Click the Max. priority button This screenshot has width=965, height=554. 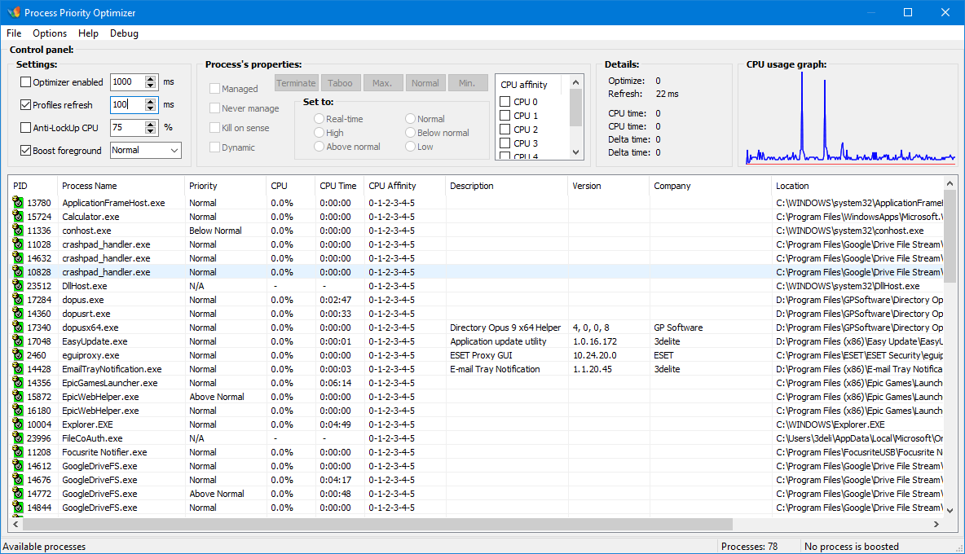[x=382, y=83]
